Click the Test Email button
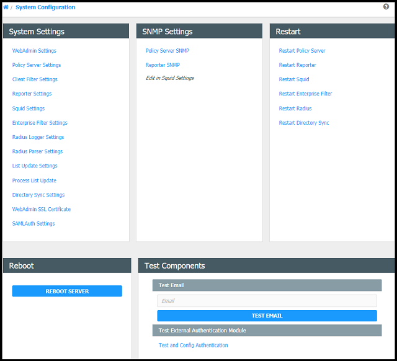This screenshot has height=361, width=397. click(267, 316)
